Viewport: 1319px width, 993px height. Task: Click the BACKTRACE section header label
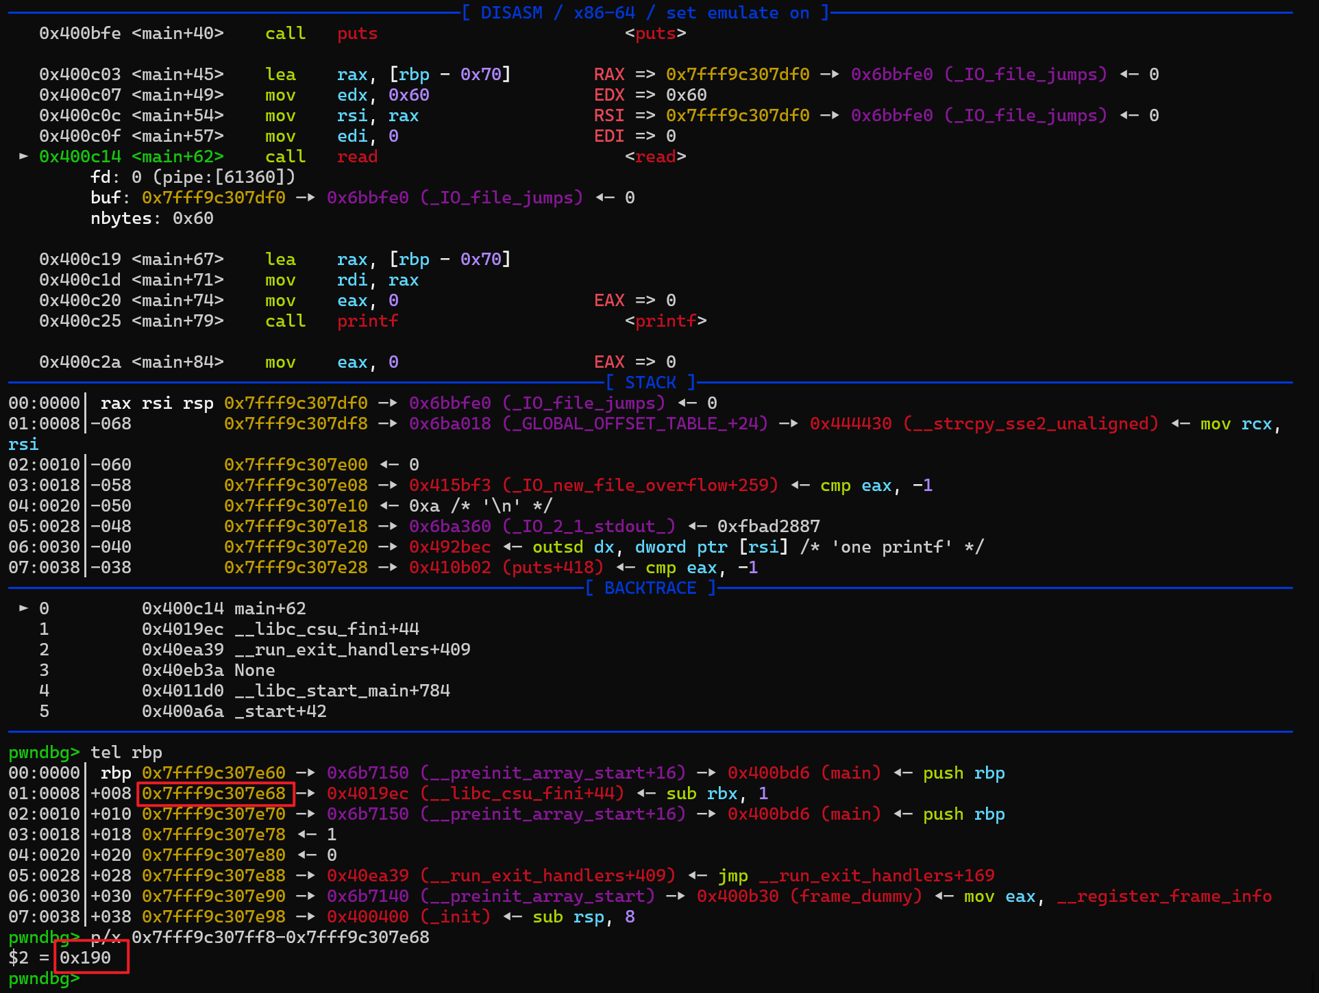(x=650, y=588)
